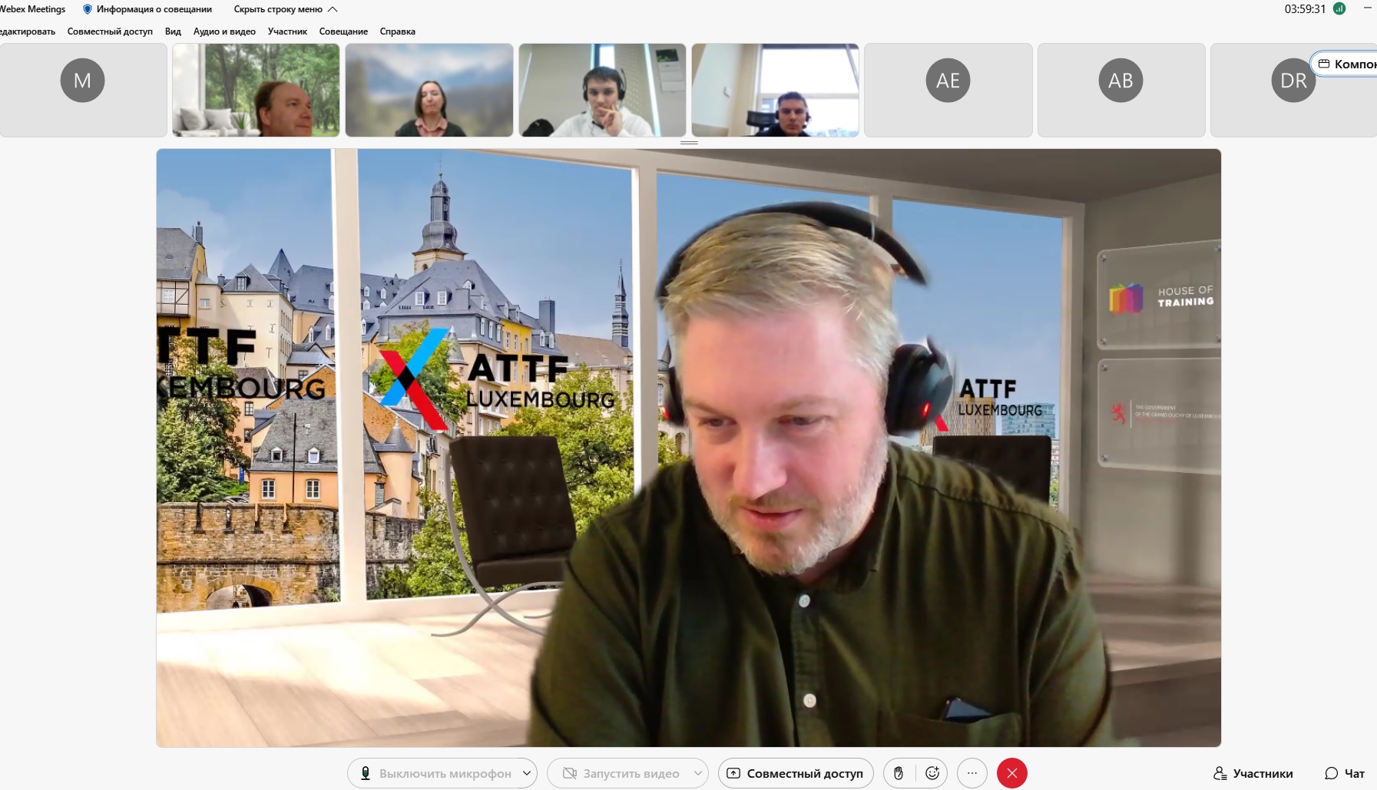Image resolution: width=1377 pixels, height=790 pixels.
Task: Collapse the menu bar via Скрыть строку меню
Action: [x=285, y=9]
